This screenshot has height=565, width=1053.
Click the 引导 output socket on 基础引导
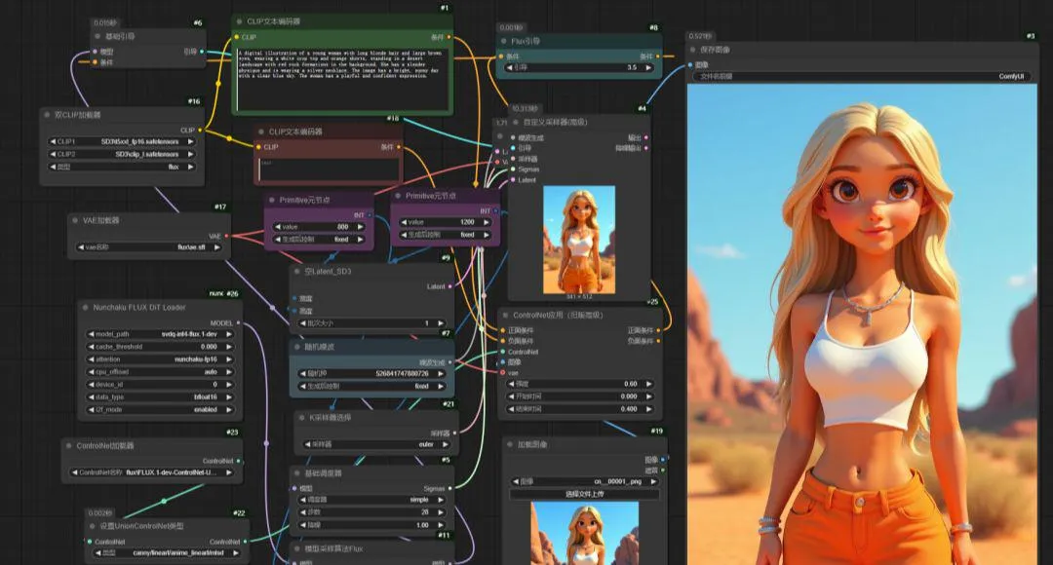202,51
